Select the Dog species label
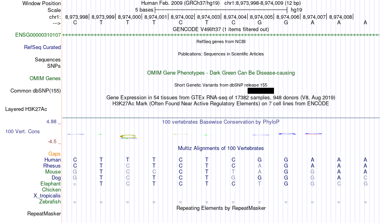Viewport: 380px width, 223px height. [x=56, y=178]
